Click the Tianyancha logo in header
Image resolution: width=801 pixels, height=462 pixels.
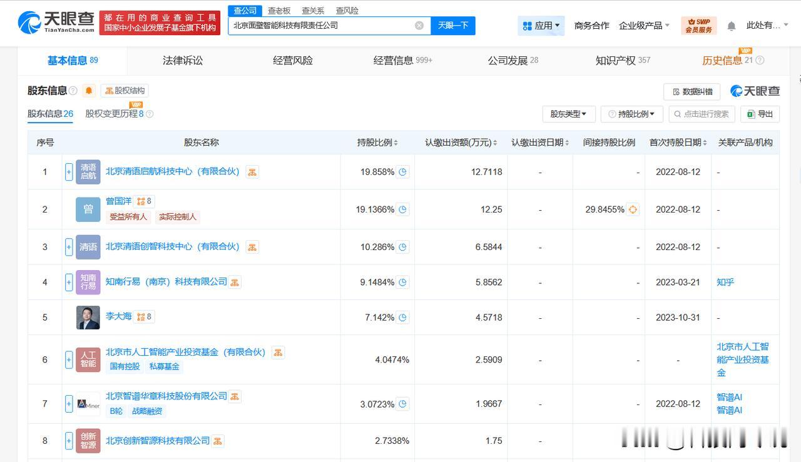(56, 23)
